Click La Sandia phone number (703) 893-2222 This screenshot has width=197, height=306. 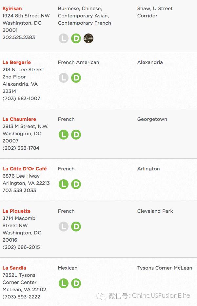coord(21,297)
